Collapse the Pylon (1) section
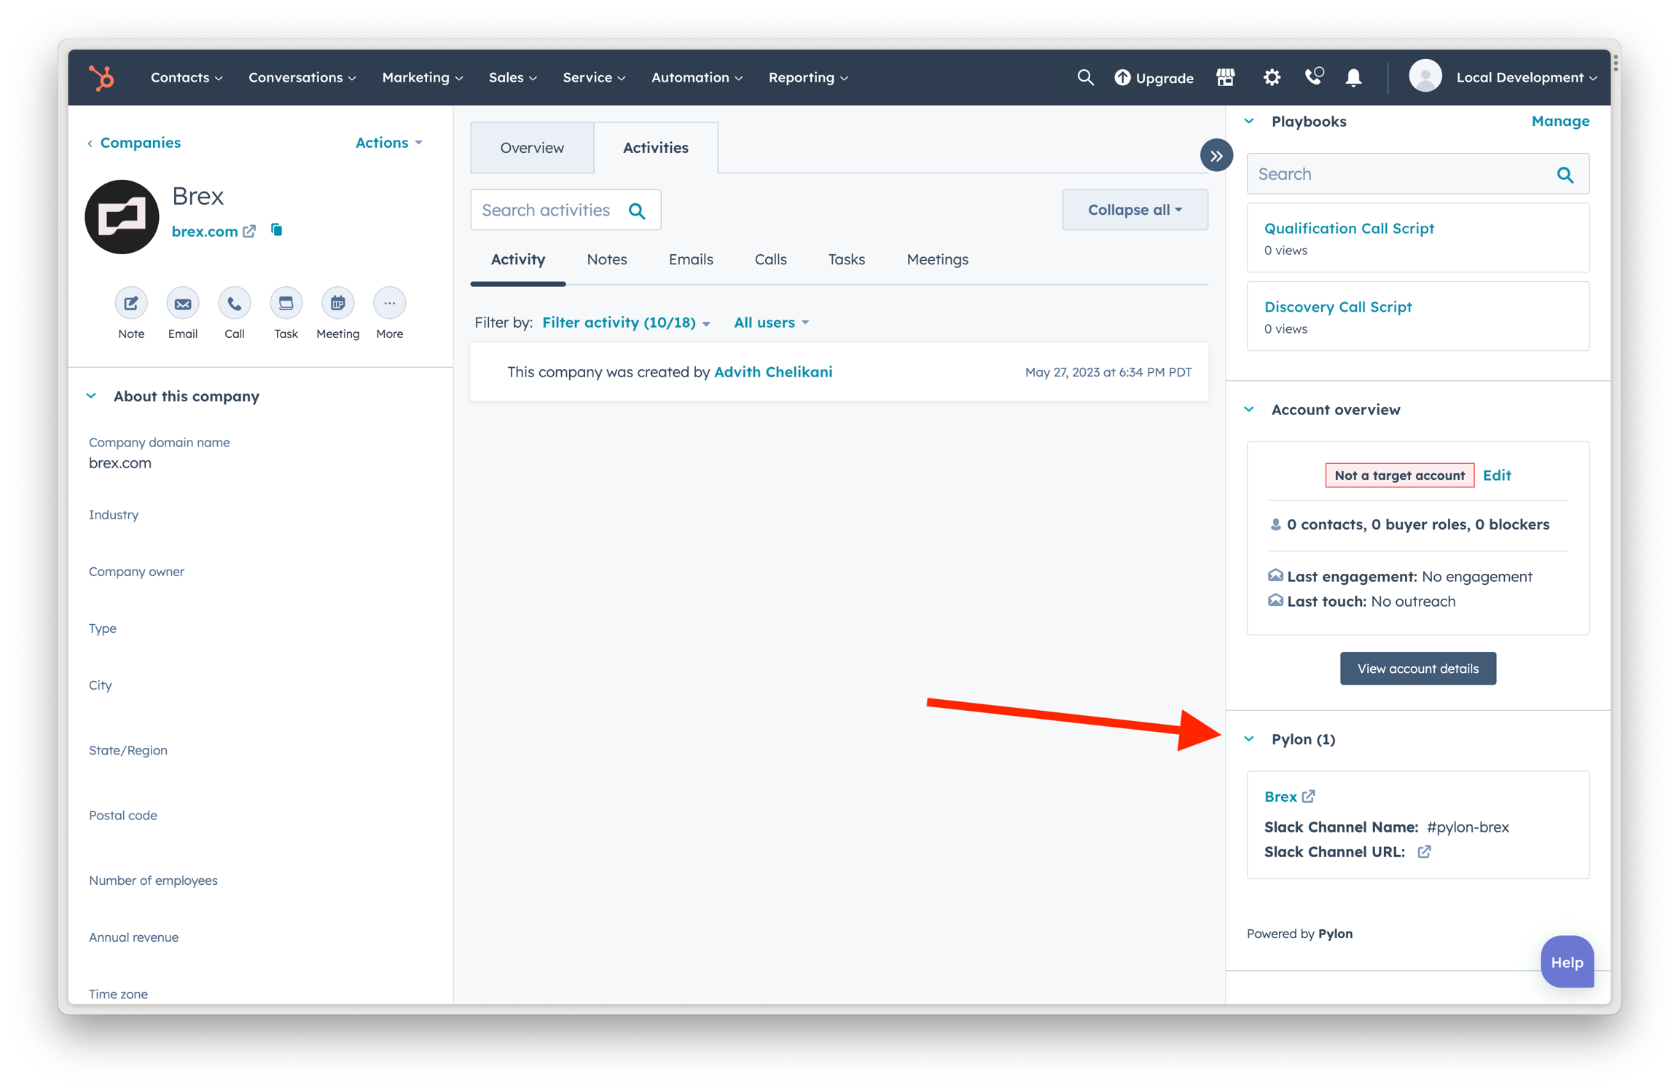1679x1091 pixels. pyautogui.click(x=1250, y=739)
